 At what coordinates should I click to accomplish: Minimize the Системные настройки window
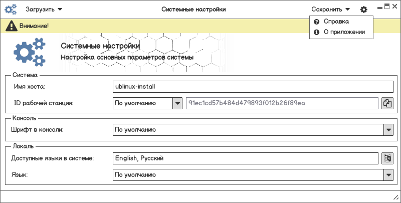(380, 8)
